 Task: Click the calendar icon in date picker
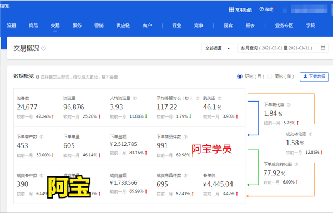[323, 48]
